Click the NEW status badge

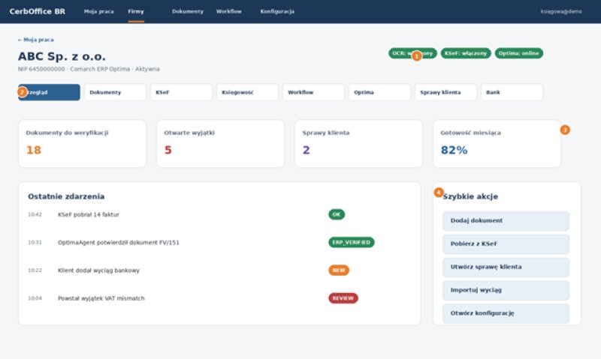(x=339, y=271)
